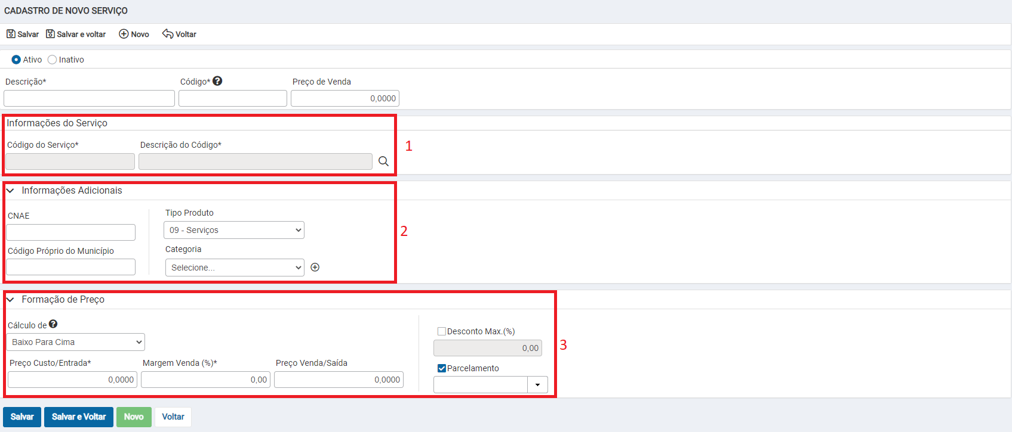The width and height of the screenshot is (1012, 432).
Task: Focus the CNAE input field
Action: tap(70, 232)
